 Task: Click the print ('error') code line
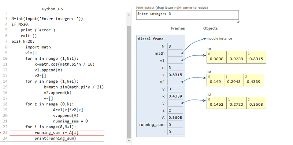[x=38, y=30]
